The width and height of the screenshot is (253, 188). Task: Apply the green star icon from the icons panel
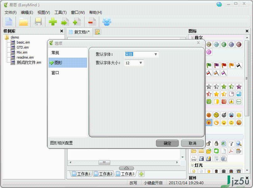(224, 86)
